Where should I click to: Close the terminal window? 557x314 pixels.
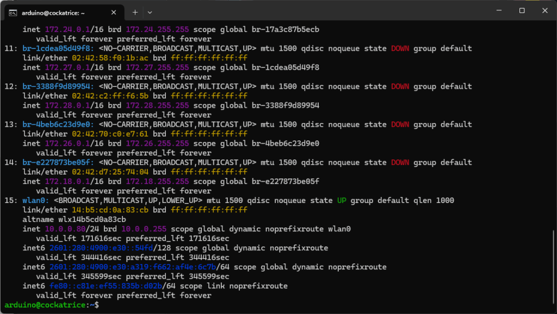click(x=546, y=11)
